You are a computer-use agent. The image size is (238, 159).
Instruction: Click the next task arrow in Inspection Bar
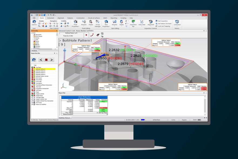pos(52,60)
